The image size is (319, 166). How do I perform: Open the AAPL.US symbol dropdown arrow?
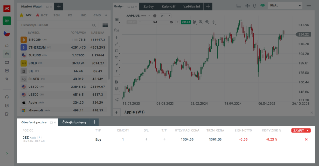click(149, 15)
